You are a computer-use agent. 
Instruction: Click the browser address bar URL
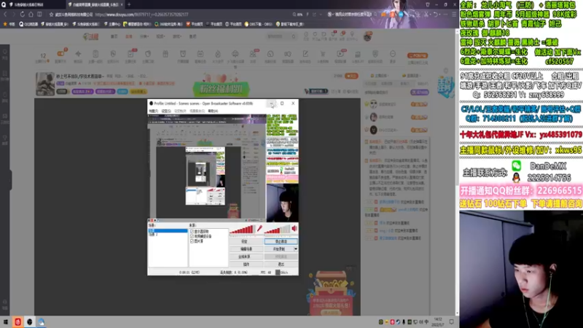tap(141, 15)
